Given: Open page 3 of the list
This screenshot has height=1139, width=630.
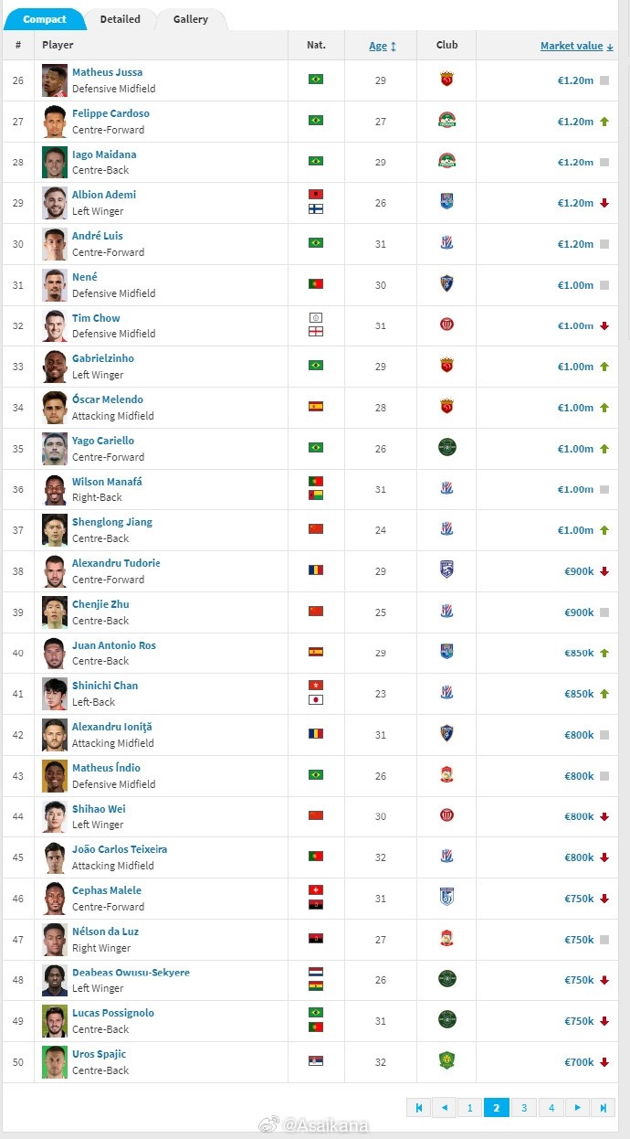Looking at the screenshot, I should click(x=523, y=1107).
